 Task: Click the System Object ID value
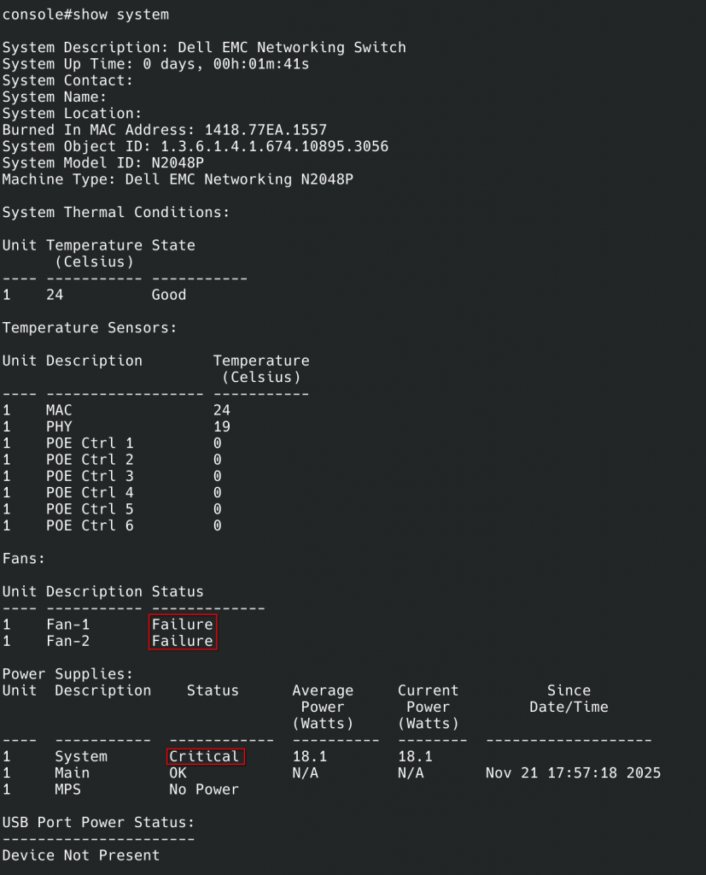[x=274, y=146]
